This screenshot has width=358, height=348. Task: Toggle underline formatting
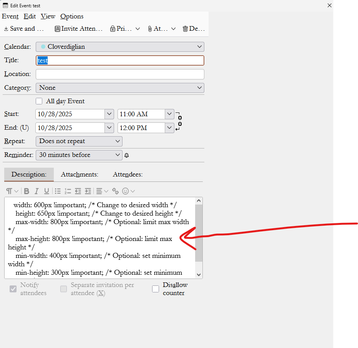click(x=46, y=191)
